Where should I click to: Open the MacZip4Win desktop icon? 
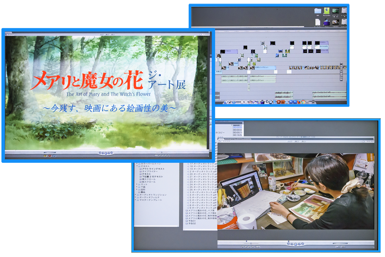click(327, 11)
